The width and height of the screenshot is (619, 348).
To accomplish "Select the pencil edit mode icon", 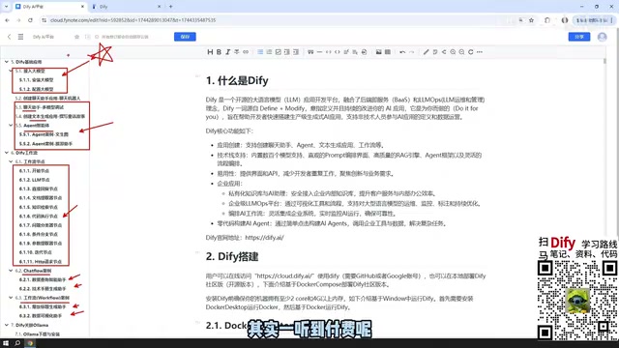I will 426,51.
